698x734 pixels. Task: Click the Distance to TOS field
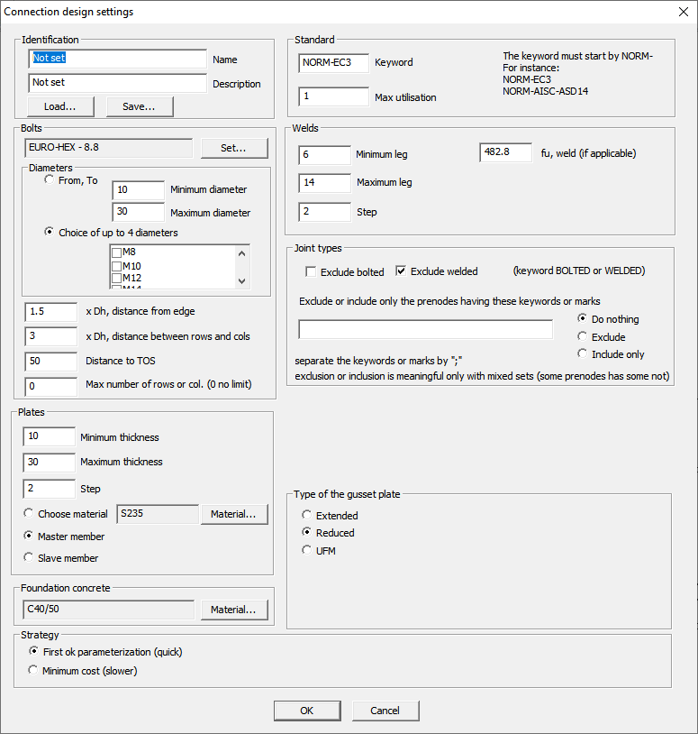tap(51, 362)
